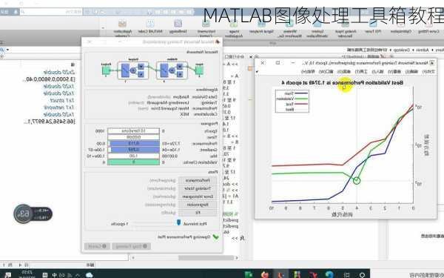444x278 pixels.
Task: Open the Error Histogram plot
Action: [198, 196]
